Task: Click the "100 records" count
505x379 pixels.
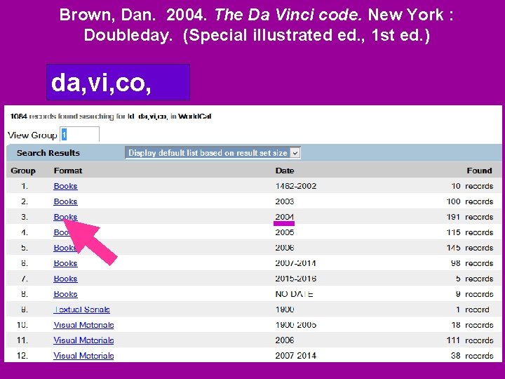Action: 470,201
